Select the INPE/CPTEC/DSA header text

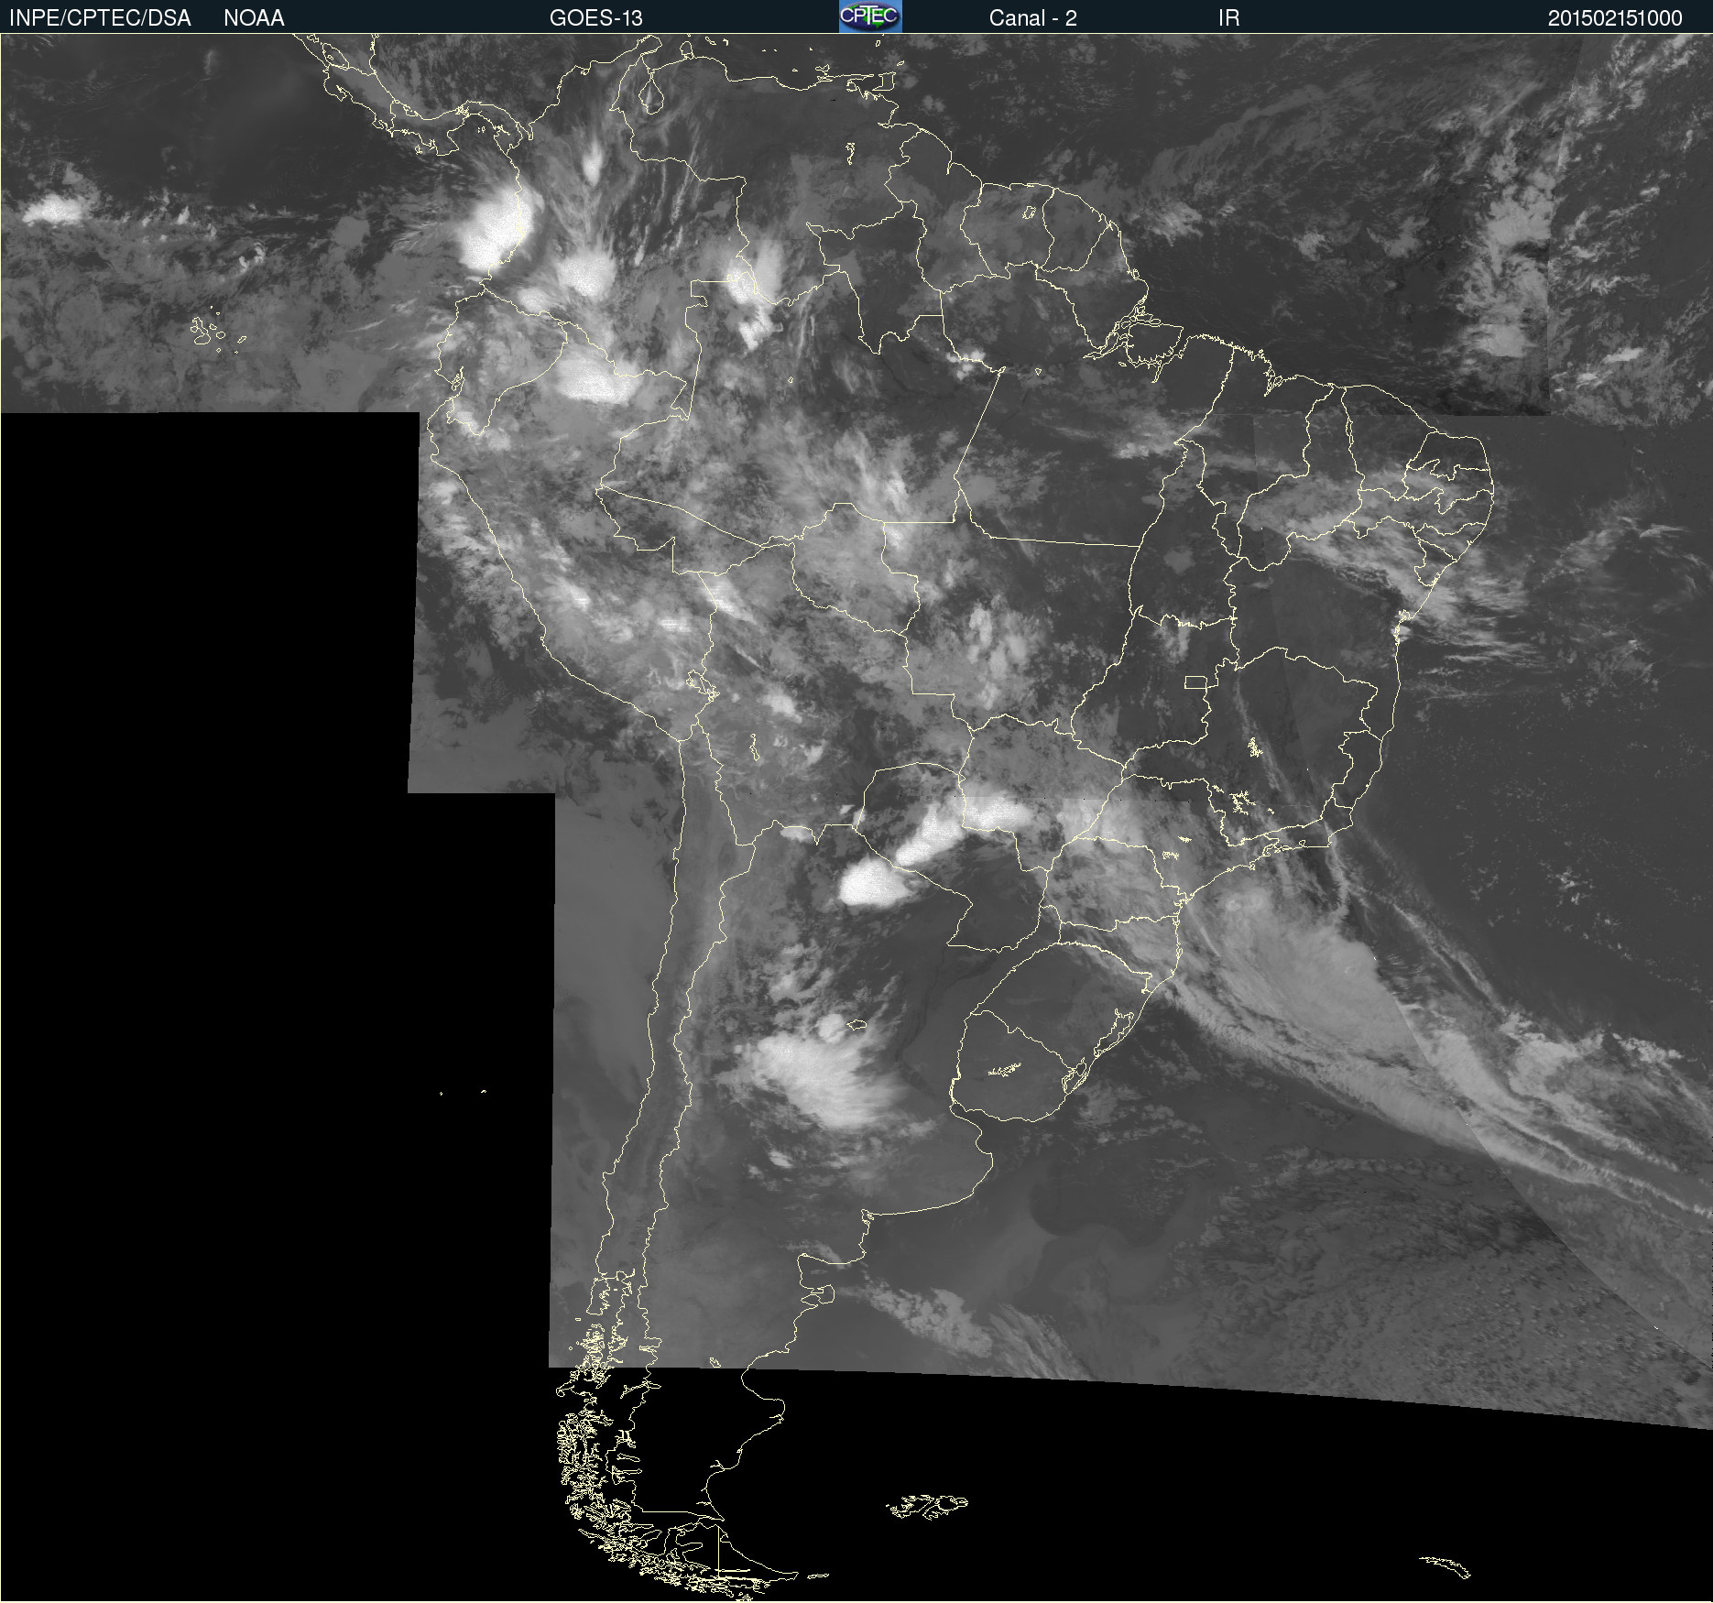tap(100, 18)
